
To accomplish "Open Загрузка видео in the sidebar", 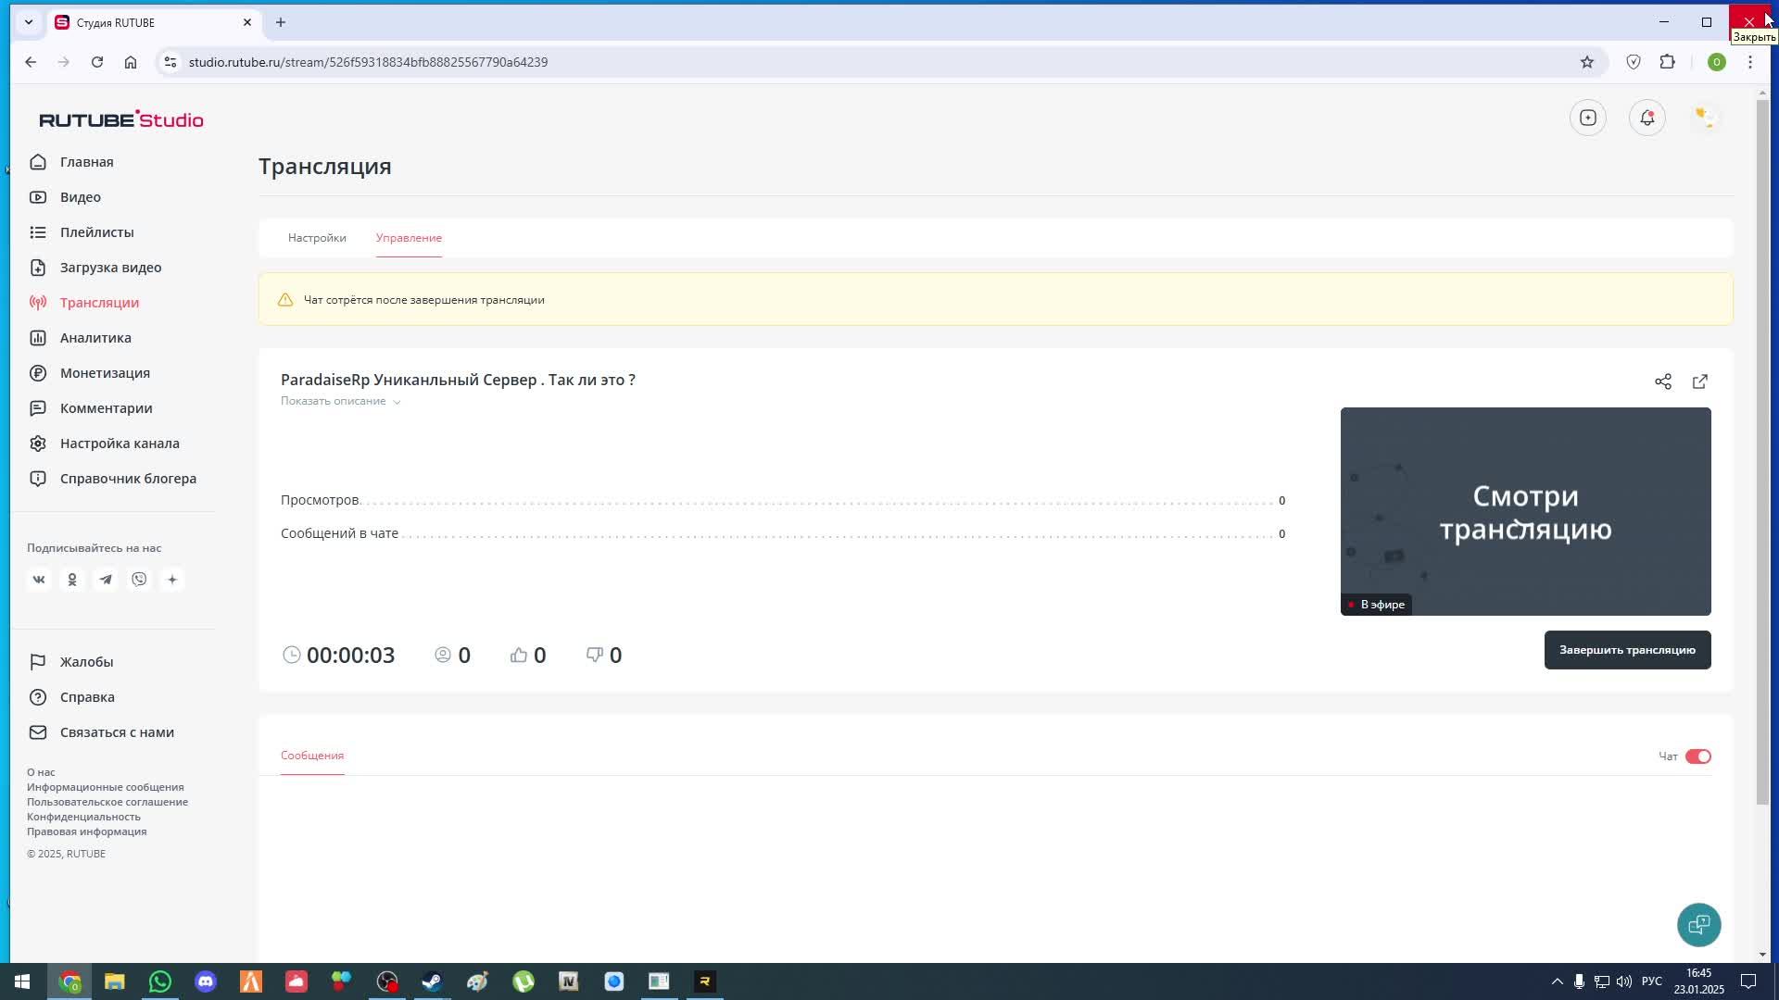I will 110,268.
